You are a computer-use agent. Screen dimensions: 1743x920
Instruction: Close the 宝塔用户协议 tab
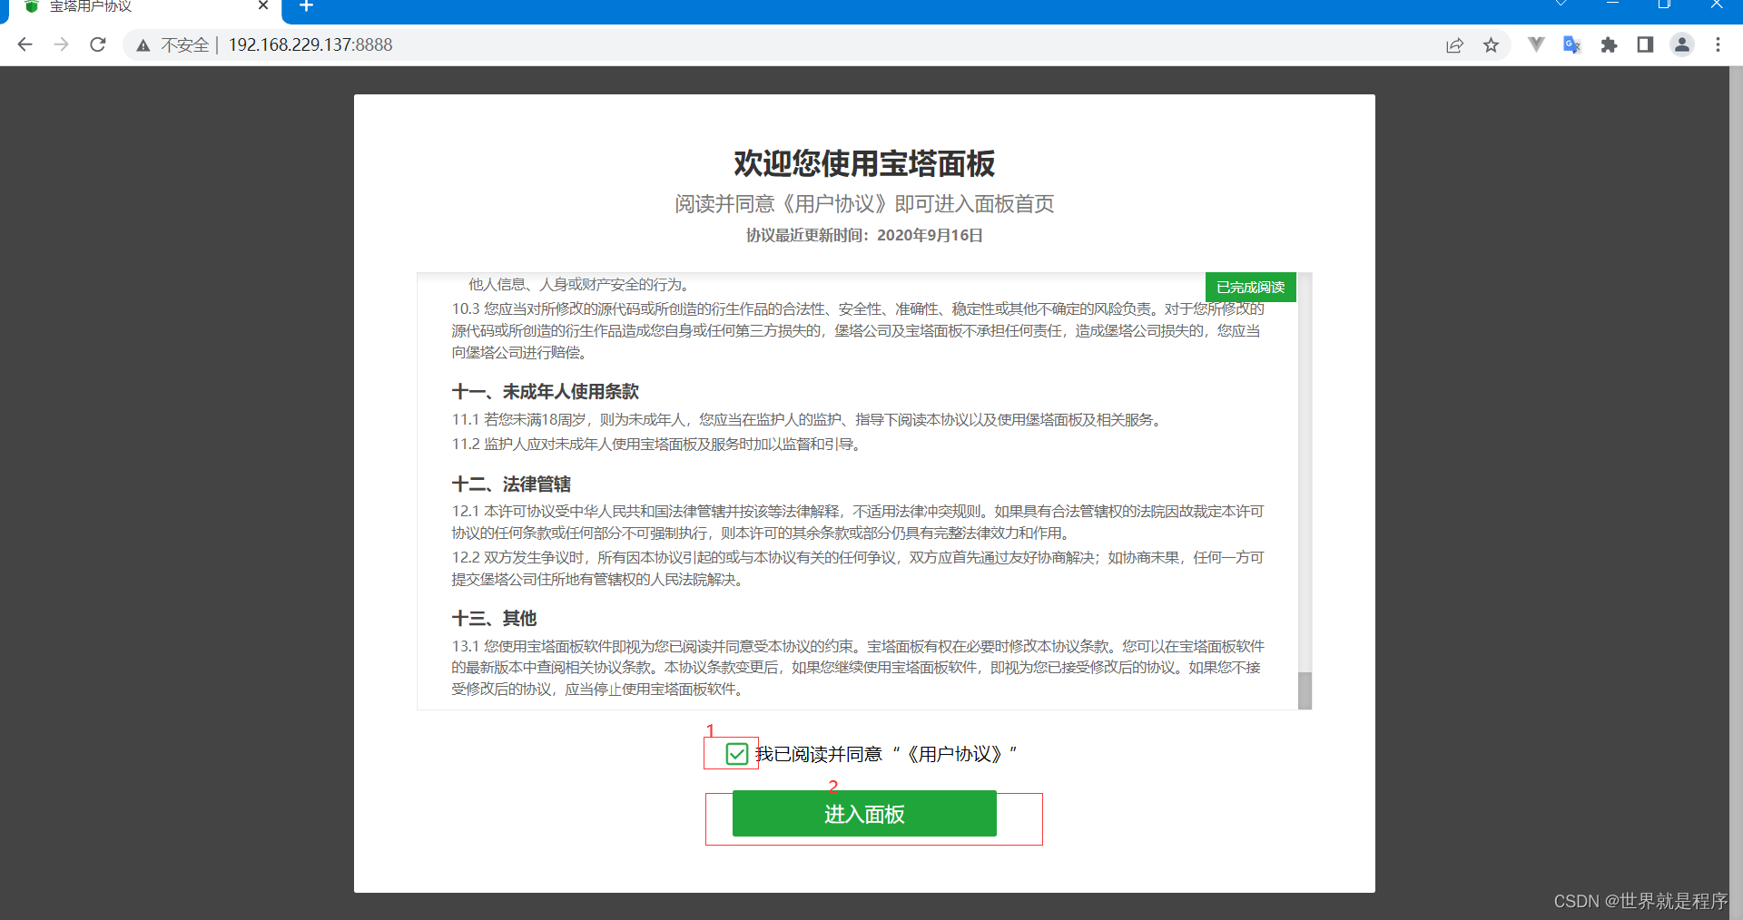[263, 5]
